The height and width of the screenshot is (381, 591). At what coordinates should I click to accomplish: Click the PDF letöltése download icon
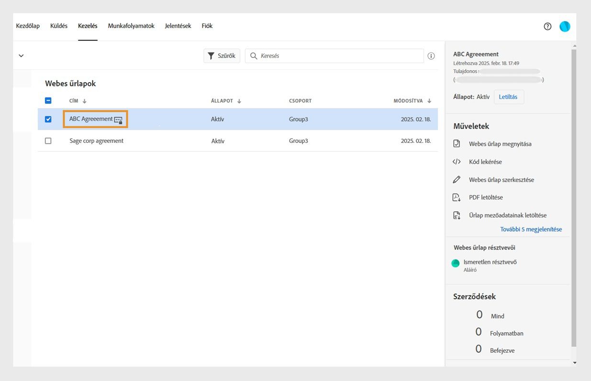457,197
